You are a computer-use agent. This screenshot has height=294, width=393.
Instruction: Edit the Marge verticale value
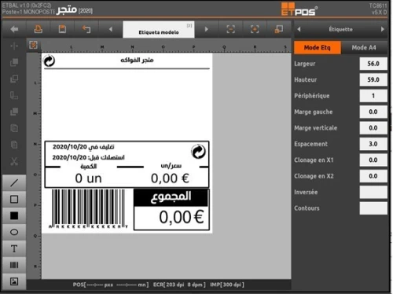(373, 128)
